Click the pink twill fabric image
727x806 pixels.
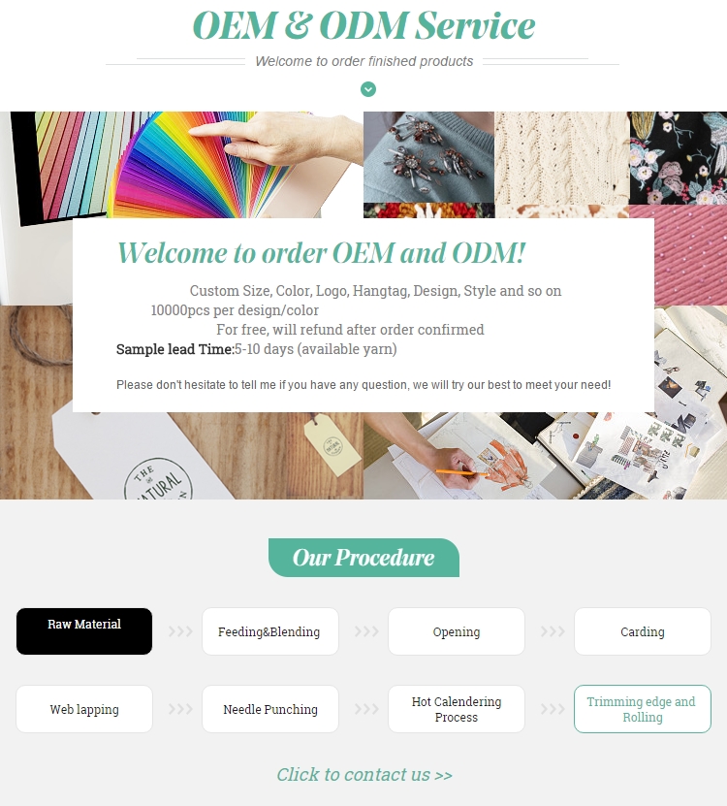click(690, 255)
